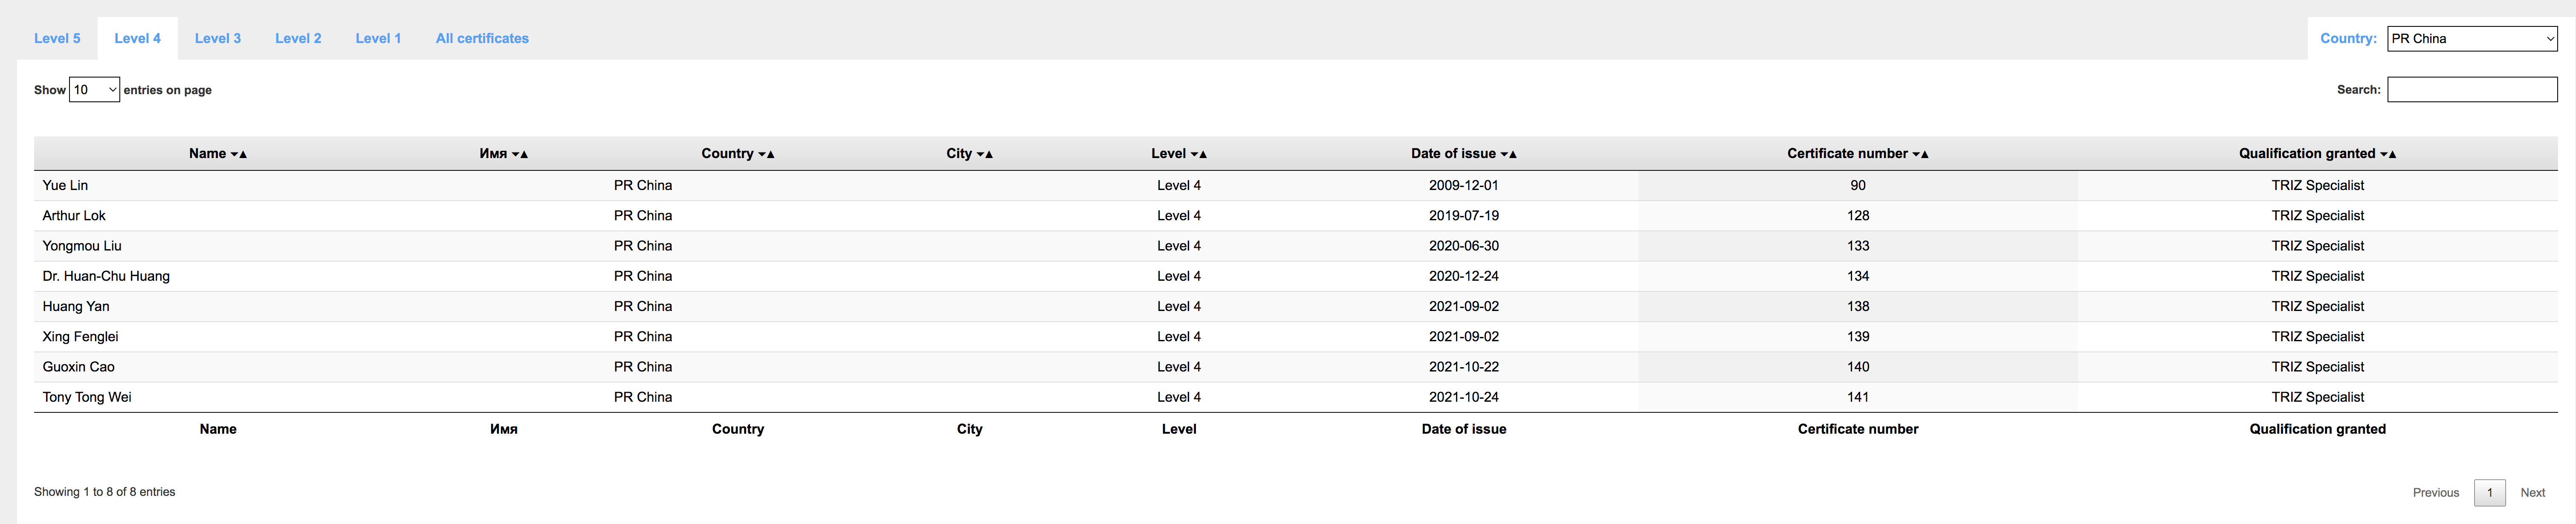
Task: Sort table by Country column header
Action: (738, 154)
